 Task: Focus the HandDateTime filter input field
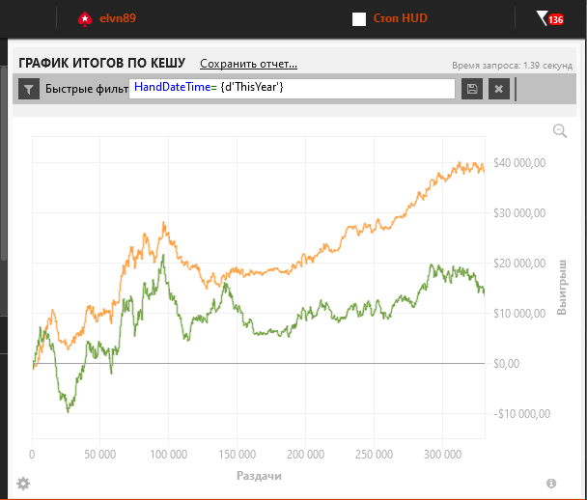click(292, 89)
